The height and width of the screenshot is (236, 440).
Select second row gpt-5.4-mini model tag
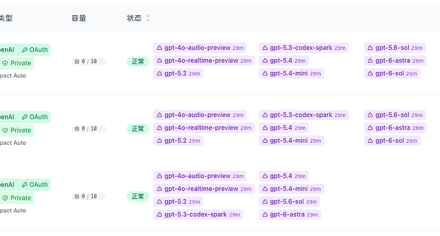tap(291, 140)
